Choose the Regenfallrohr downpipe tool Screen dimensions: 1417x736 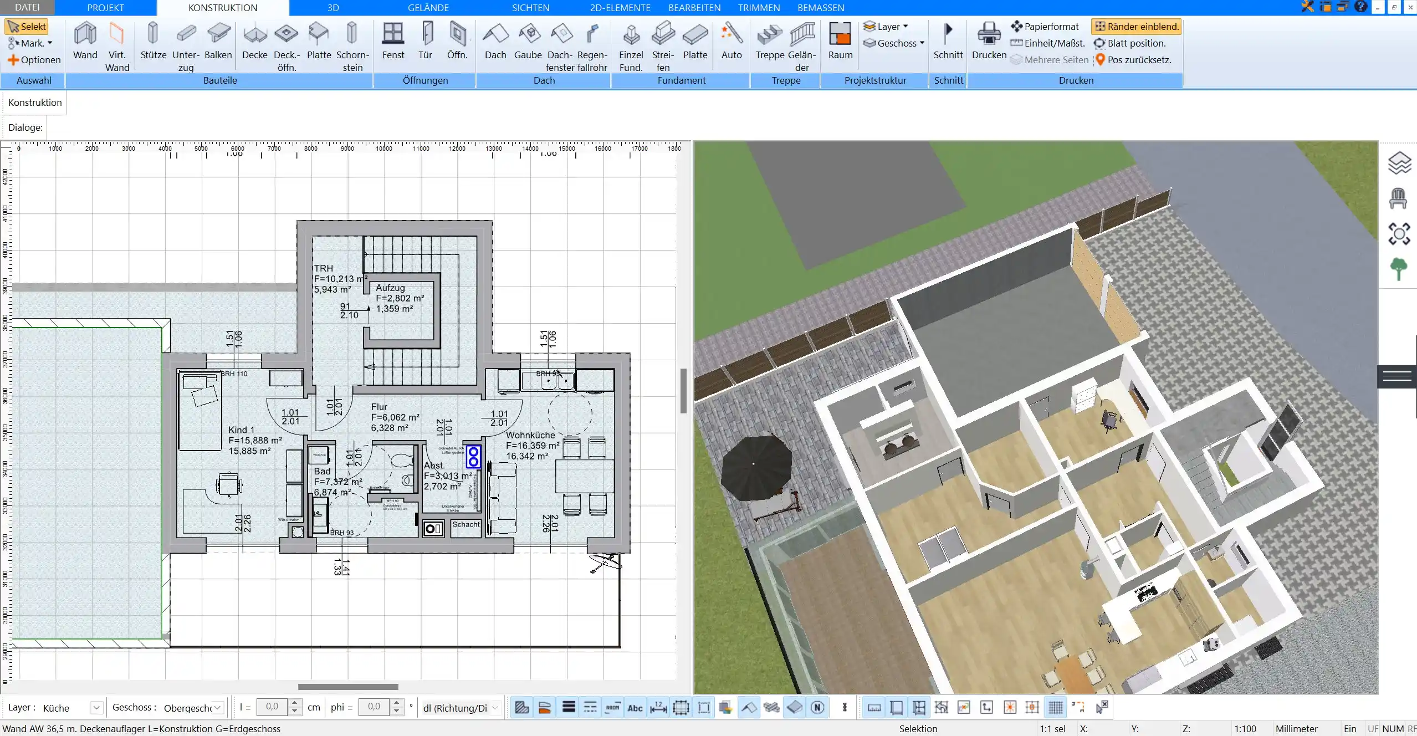click(592, 47)
